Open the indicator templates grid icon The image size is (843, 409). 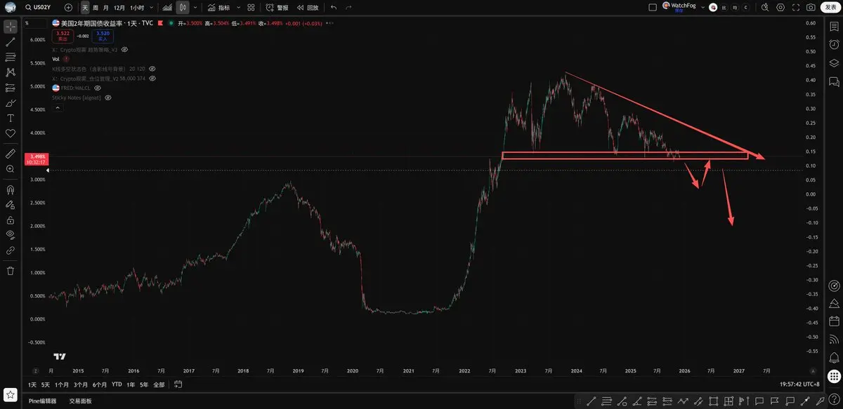251,7
